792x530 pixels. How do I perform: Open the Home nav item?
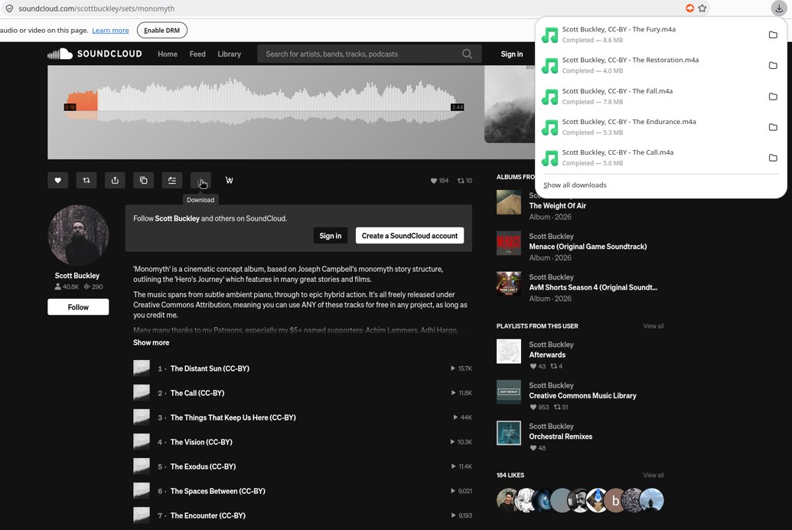(x=167, y=54)
